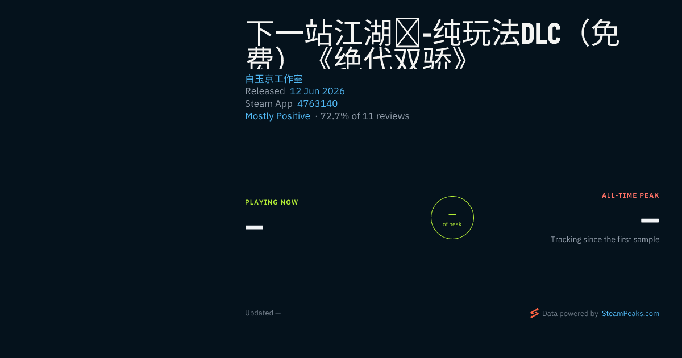
Task: Click the empty game artwork panel on left
Action: pos(111,165)
